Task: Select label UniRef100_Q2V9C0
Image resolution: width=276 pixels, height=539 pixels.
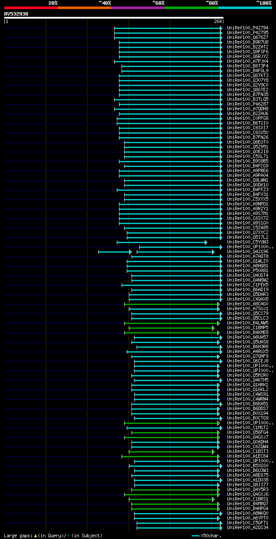Action: [x=248, y=85]
